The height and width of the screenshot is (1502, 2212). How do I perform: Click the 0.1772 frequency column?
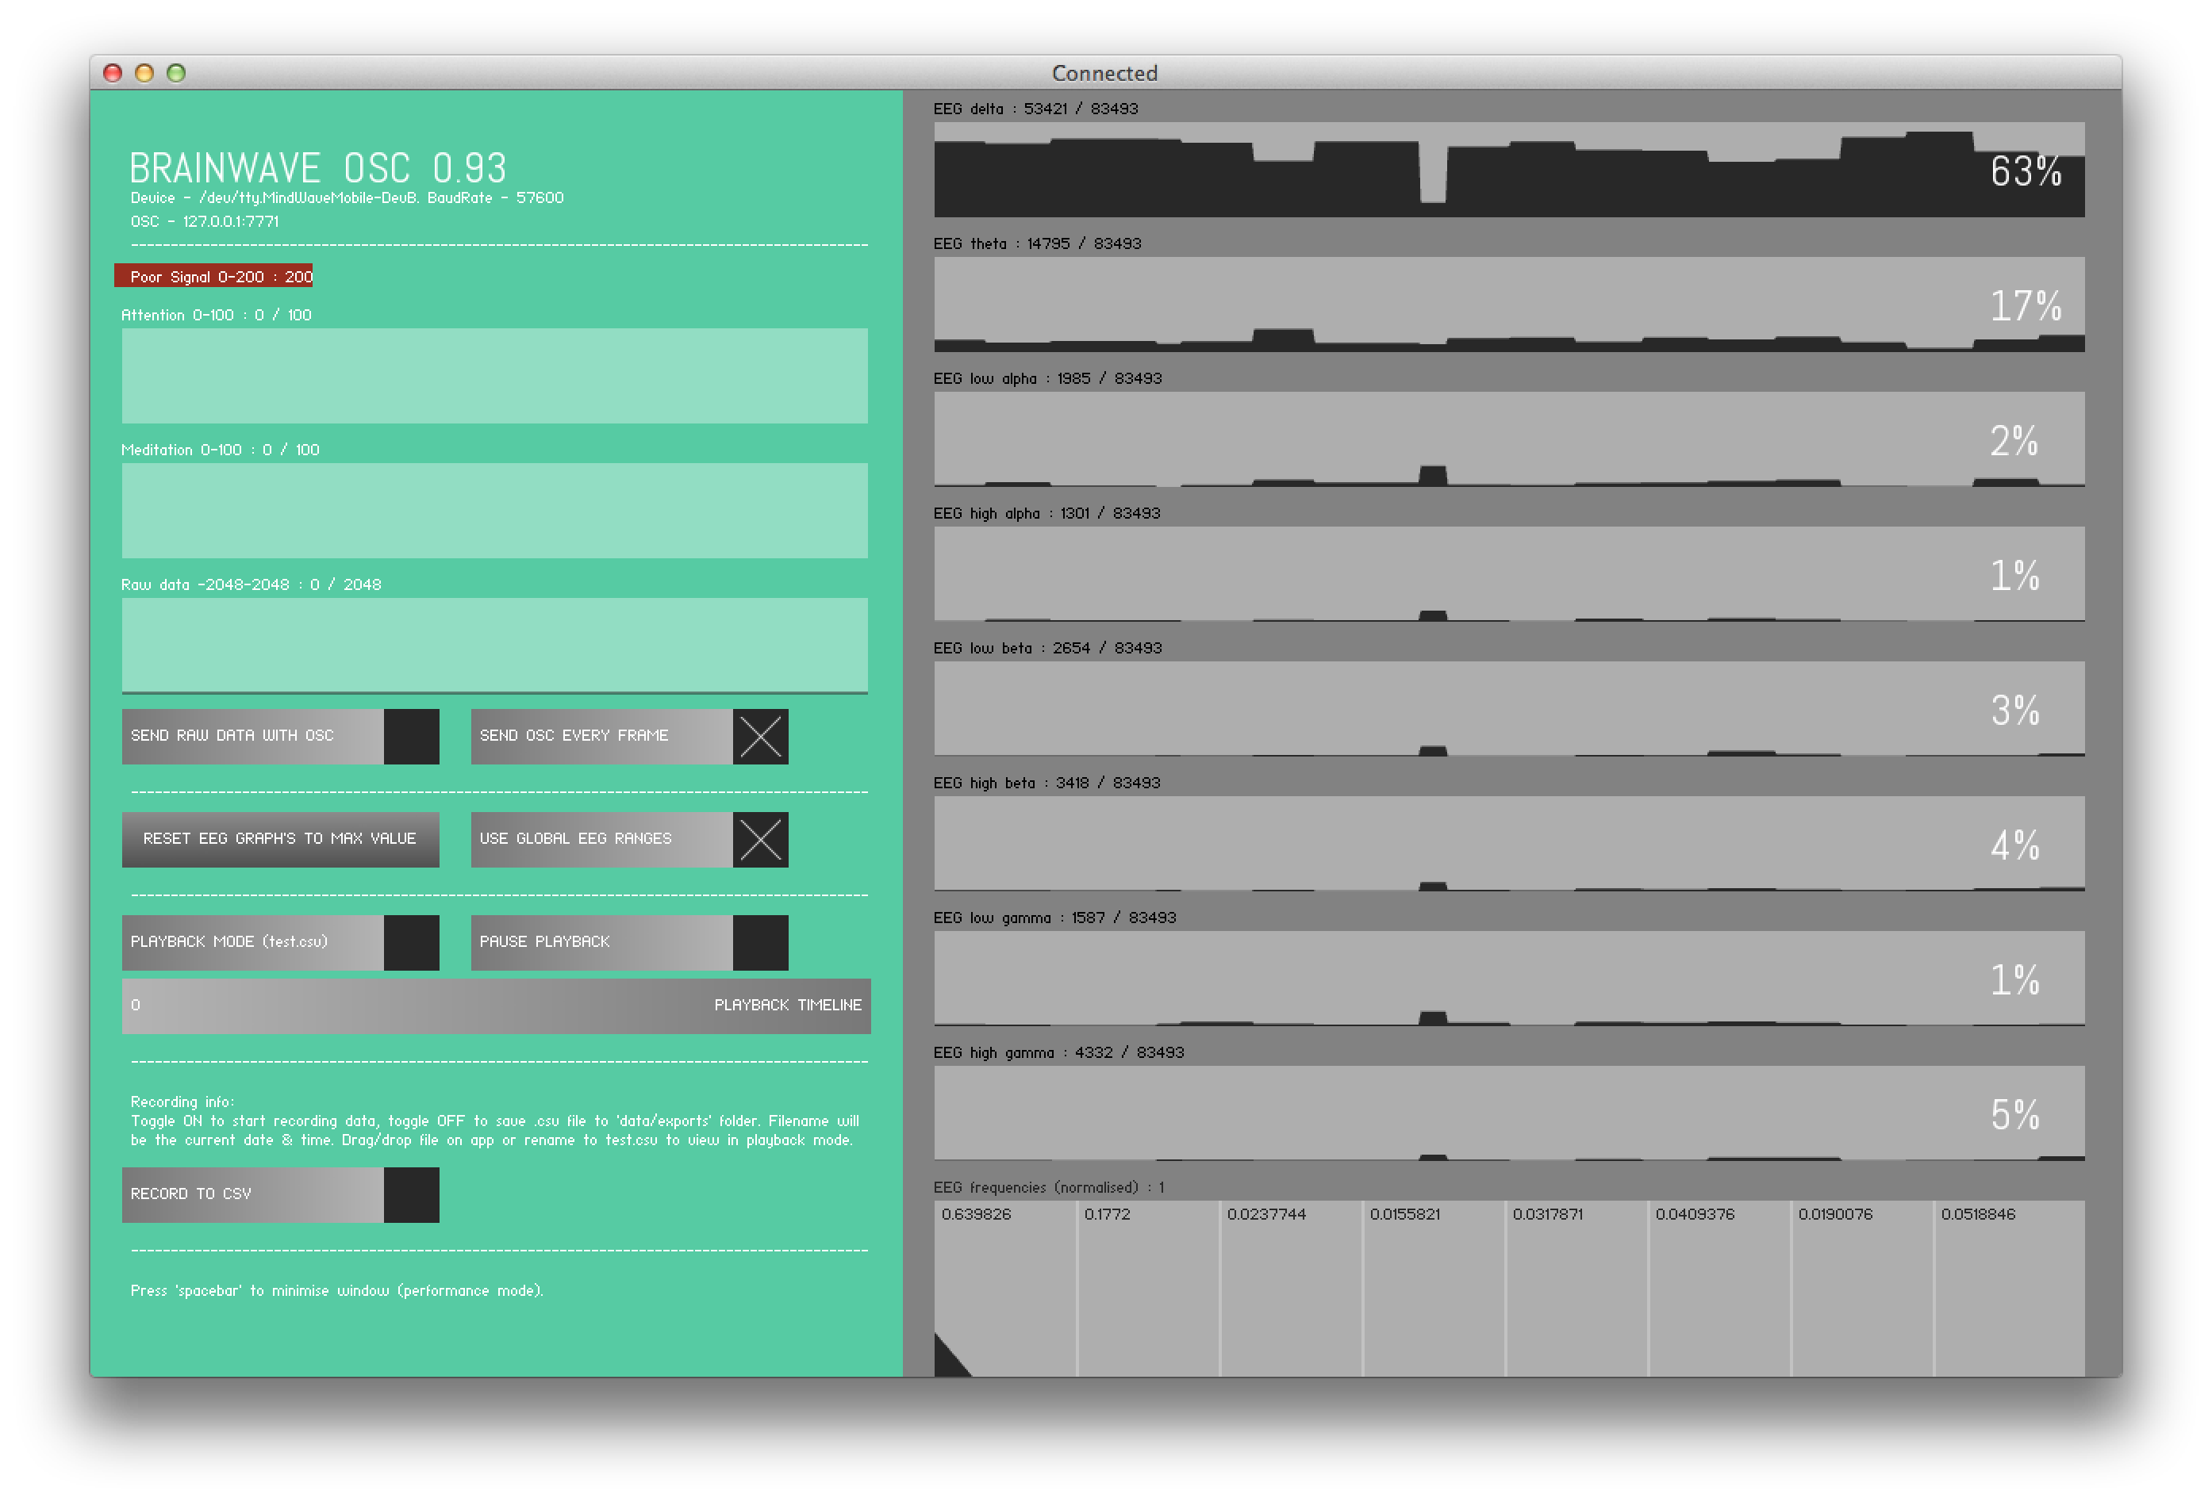pyautogui.click(x=1148, y=1289)
